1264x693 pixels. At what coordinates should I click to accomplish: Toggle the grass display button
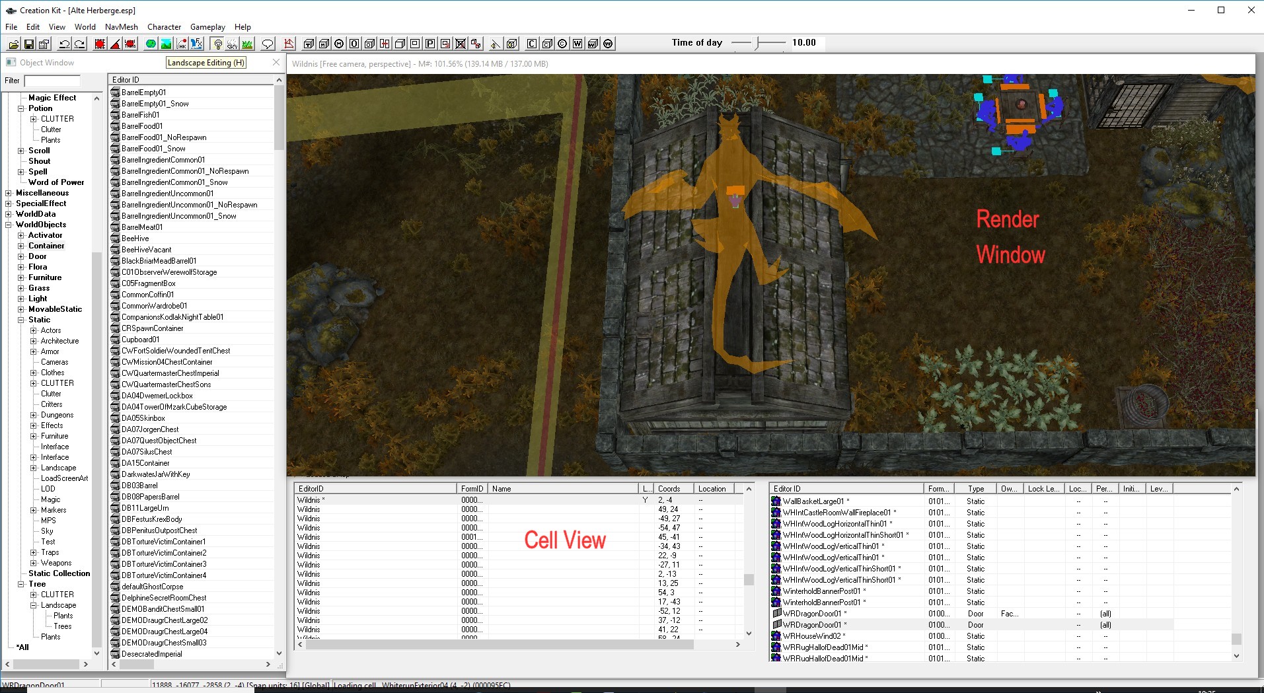click(x=247, y=44)
